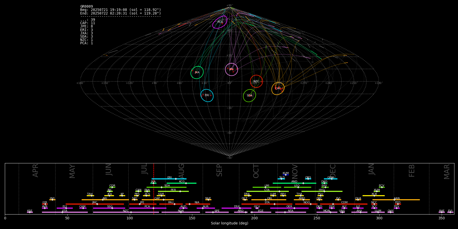Select the QUA shower bar in timeline
The height and width of the screenshot is (229, 458).
[358, 200]
